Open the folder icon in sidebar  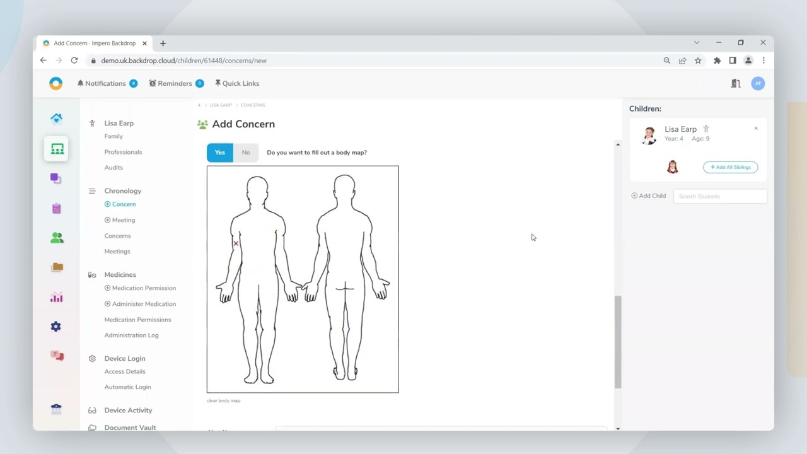click(57, 267)
